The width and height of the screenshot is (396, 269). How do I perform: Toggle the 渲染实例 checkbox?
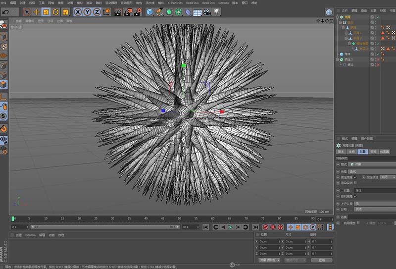click(355, 183)
